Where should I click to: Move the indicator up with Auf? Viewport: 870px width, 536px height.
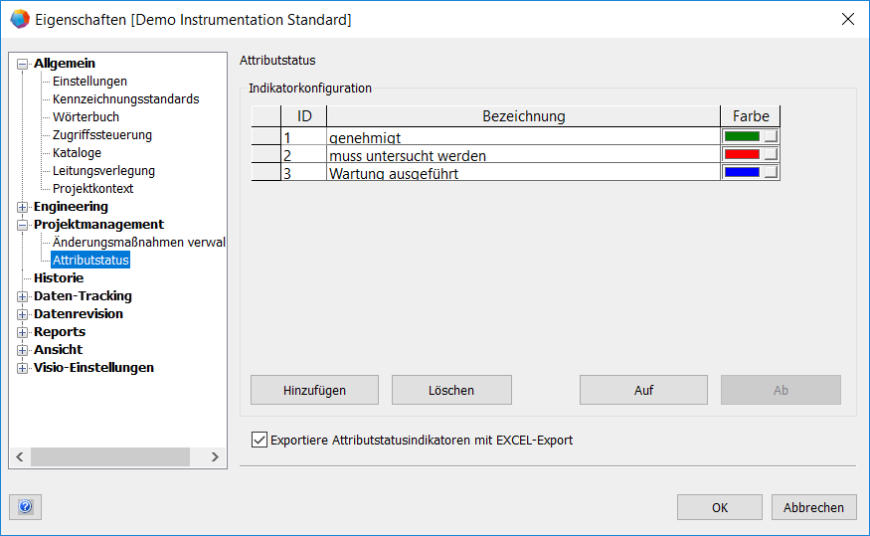pyautogui.click(x=643, y=390)
